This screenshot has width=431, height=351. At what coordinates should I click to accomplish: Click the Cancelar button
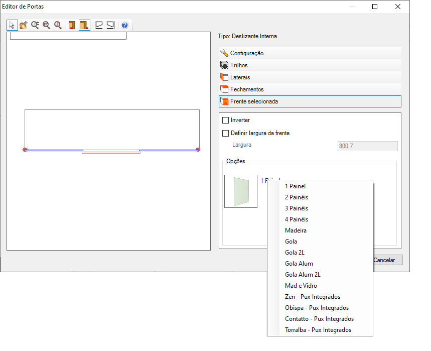pos(388,260)
